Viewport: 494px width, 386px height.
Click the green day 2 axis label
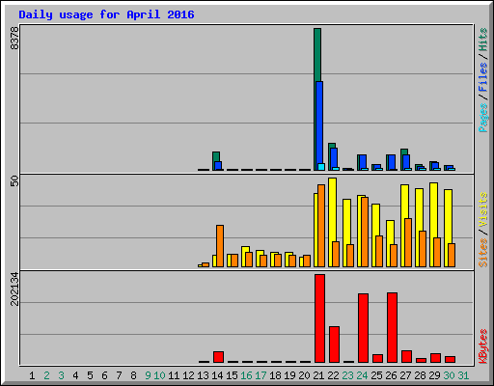pos(46,375)
